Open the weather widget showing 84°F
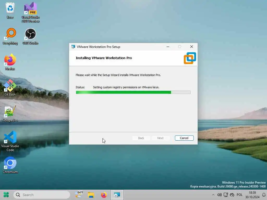Viewport: 267px width, 200px height. pos(79,195)
